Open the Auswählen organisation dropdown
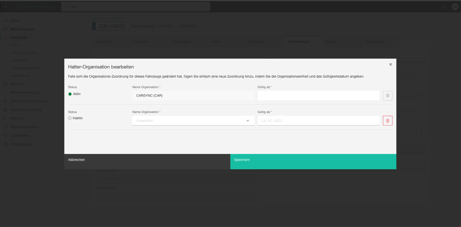 193,121
